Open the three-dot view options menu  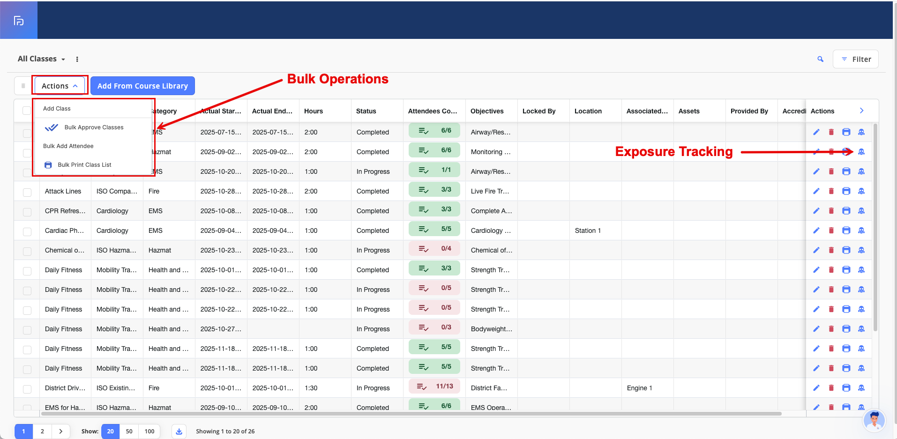(77, 60)
